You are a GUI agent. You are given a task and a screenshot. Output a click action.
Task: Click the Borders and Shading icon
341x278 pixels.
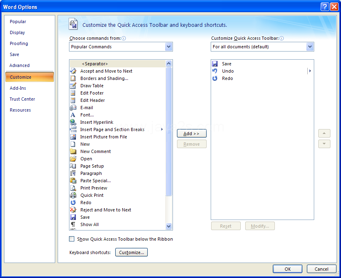click(x=73, y=78)
